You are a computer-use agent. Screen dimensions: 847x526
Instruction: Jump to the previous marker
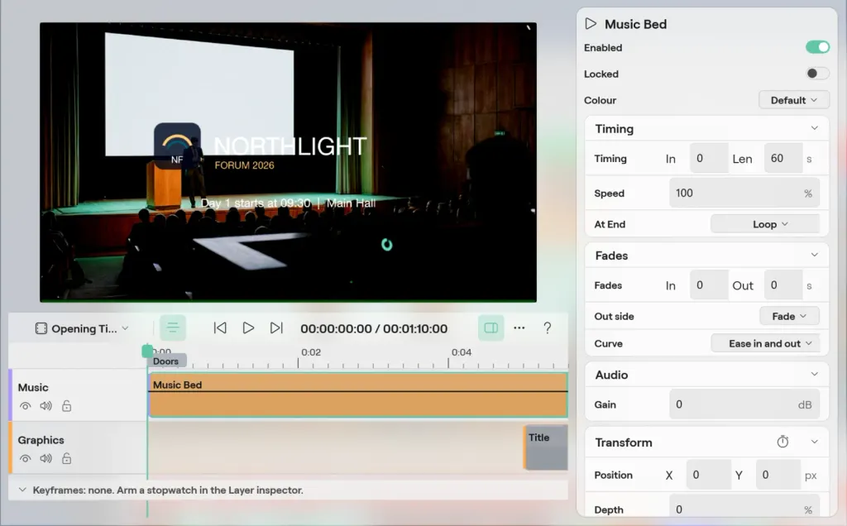point(220,328)
